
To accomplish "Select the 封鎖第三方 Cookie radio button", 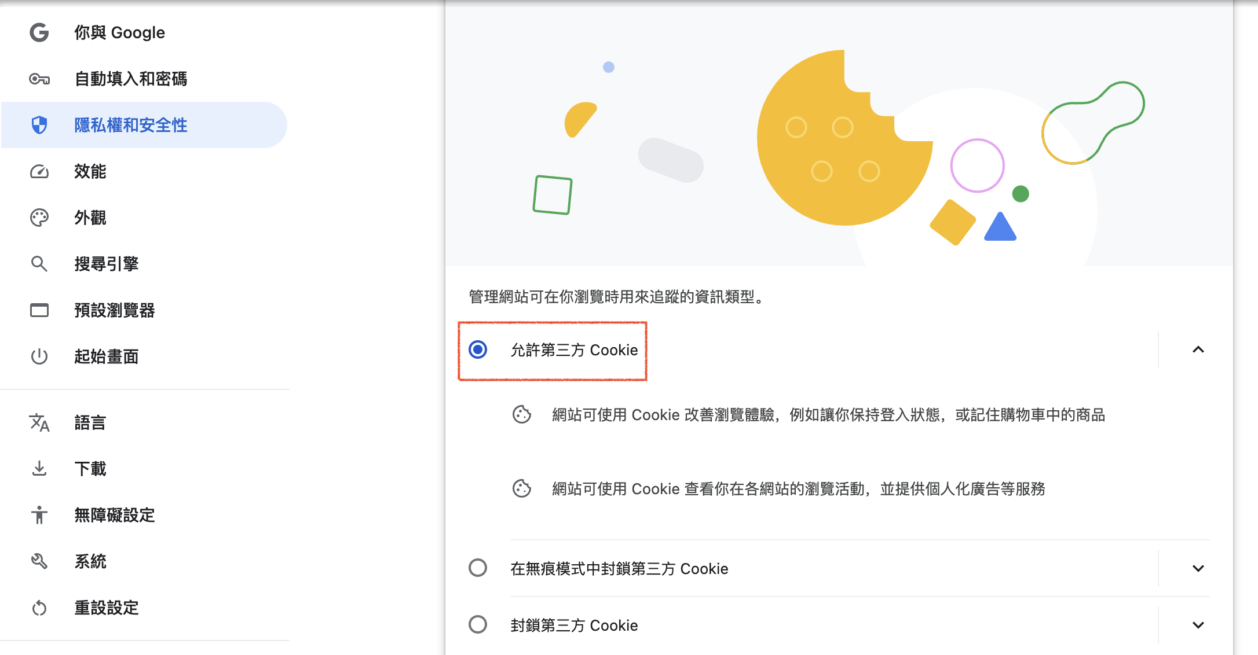I will coord(478,624).
